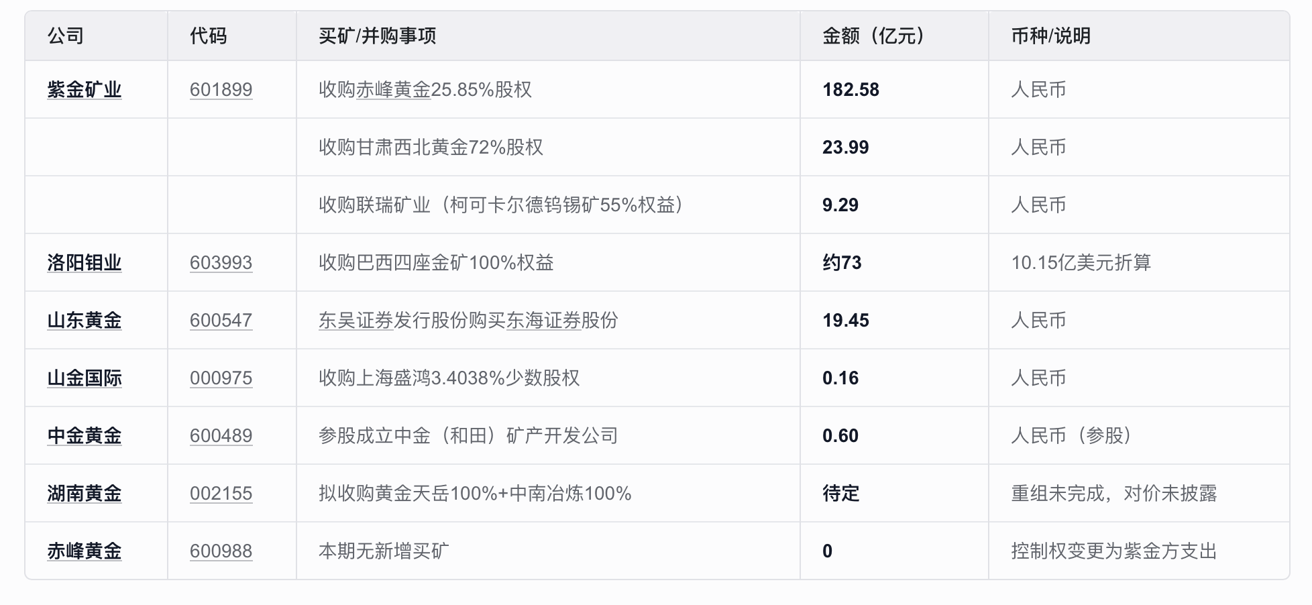Open the 山金国际 company link
Screen dimensions: 1312x605
click(85, 378)
